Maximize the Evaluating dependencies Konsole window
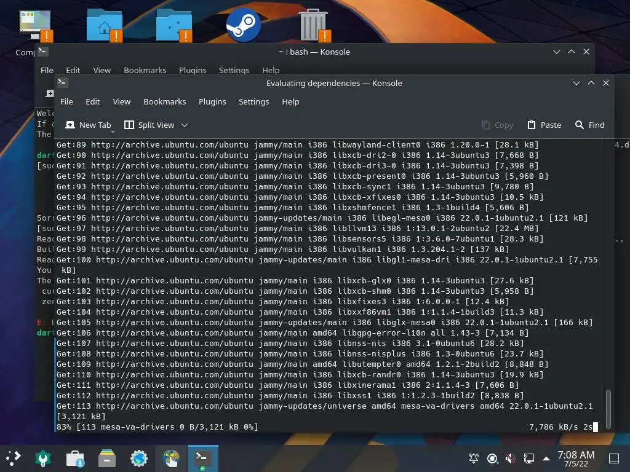This screenshot has height=472, width=630. 591,83
